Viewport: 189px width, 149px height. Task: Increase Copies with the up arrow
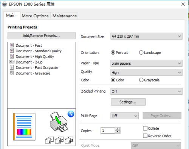coord(118,129)
